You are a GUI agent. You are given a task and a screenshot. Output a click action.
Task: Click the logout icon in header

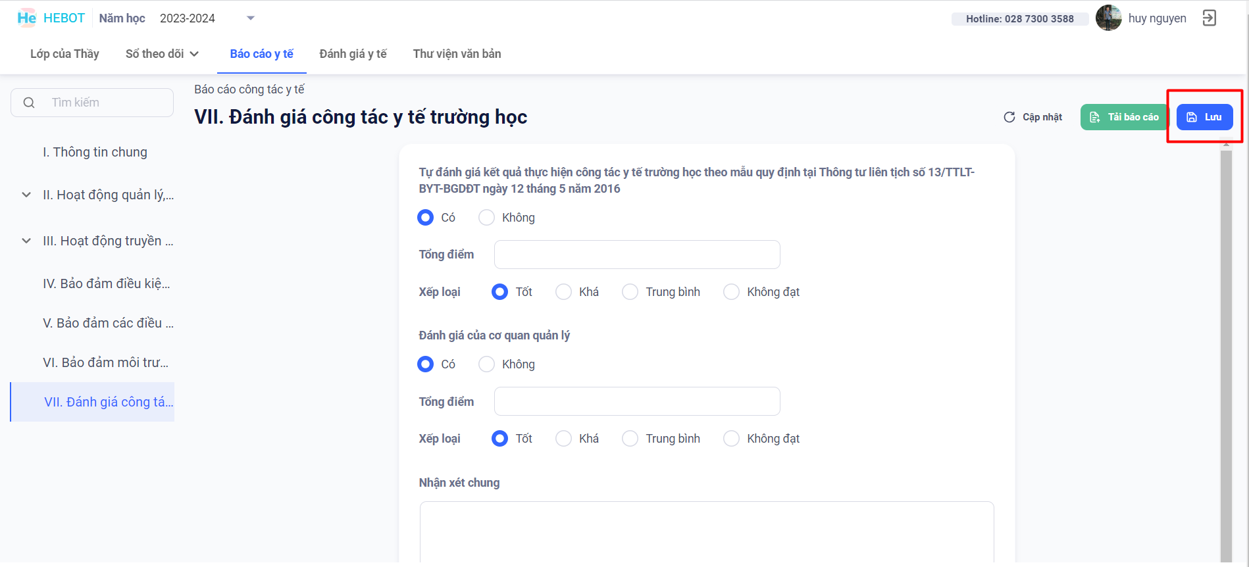tap(1209, 18)
